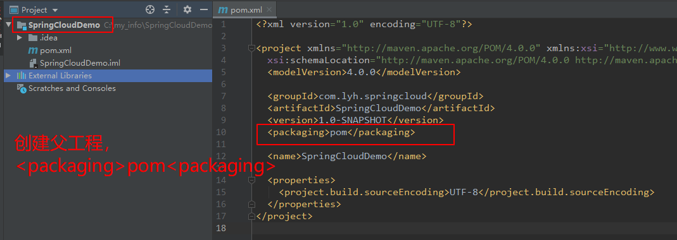Click the SpringCloudDemo.iml file icon

point(33,63)
